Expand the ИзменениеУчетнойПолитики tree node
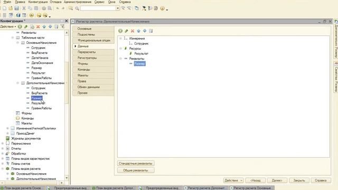The image size is (338, 190). pyautogui.click(x=7, y=128)
